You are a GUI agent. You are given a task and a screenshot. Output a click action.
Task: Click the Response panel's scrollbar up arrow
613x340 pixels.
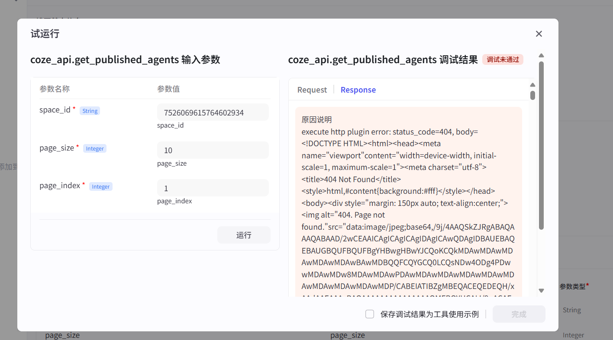(532, 85)
